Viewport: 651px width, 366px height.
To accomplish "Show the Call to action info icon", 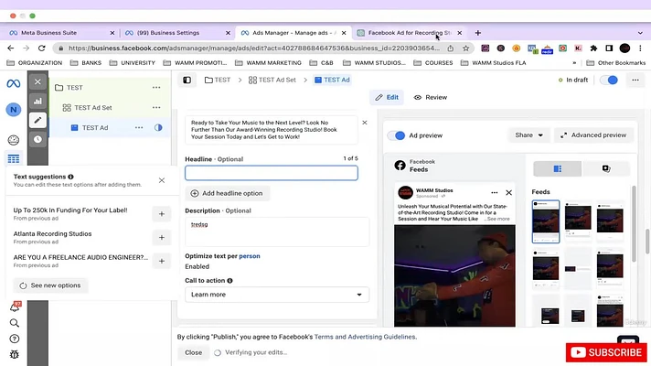I will click(x=229, y=280).
